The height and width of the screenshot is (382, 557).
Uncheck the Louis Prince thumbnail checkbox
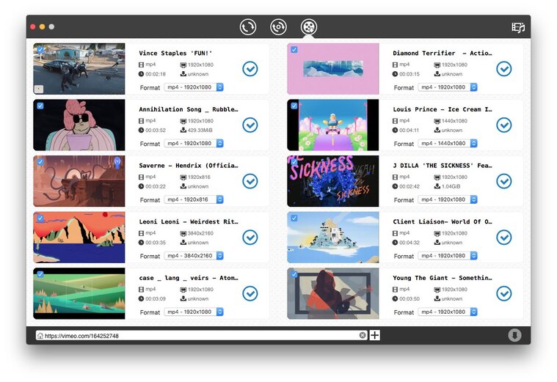tap(294, 106)
